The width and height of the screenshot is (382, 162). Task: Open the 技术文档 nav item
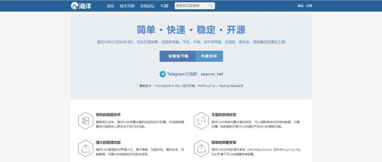pos(127,6)
